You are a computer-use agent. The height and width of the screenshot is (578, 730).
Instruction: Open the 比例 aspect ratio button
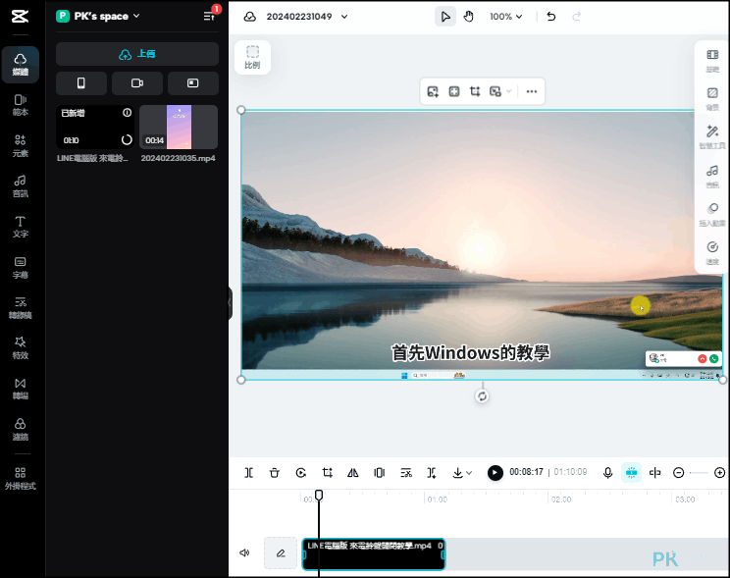coord(252,57)
